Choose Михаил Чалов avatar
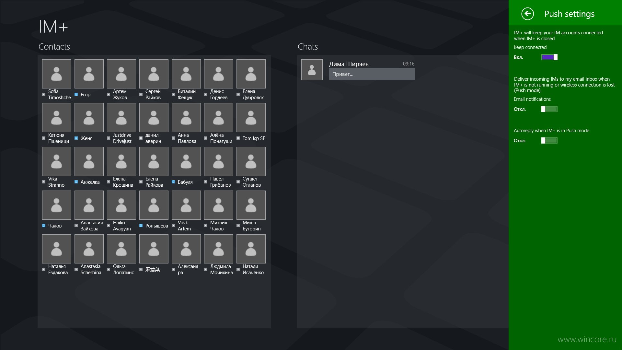This screenshot has width=622, height=350. click(x=219, y=205)
